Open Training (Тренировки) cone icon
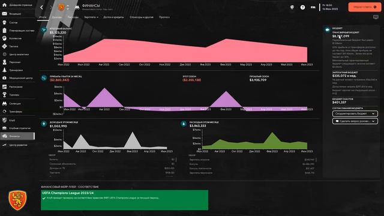 pos(4,70)
